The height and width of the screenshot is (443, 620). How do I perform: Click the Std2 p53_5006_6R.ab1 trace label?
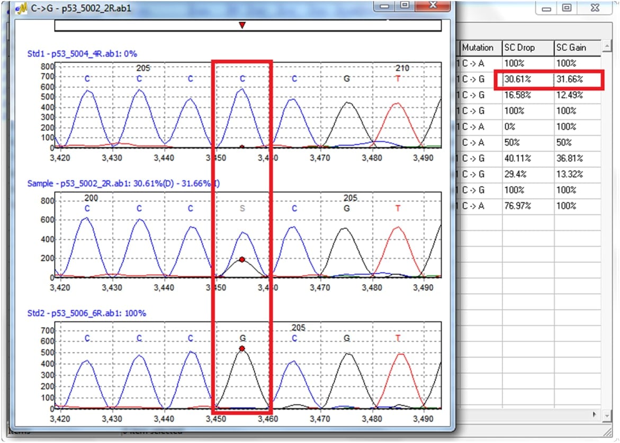click(86, 313)
